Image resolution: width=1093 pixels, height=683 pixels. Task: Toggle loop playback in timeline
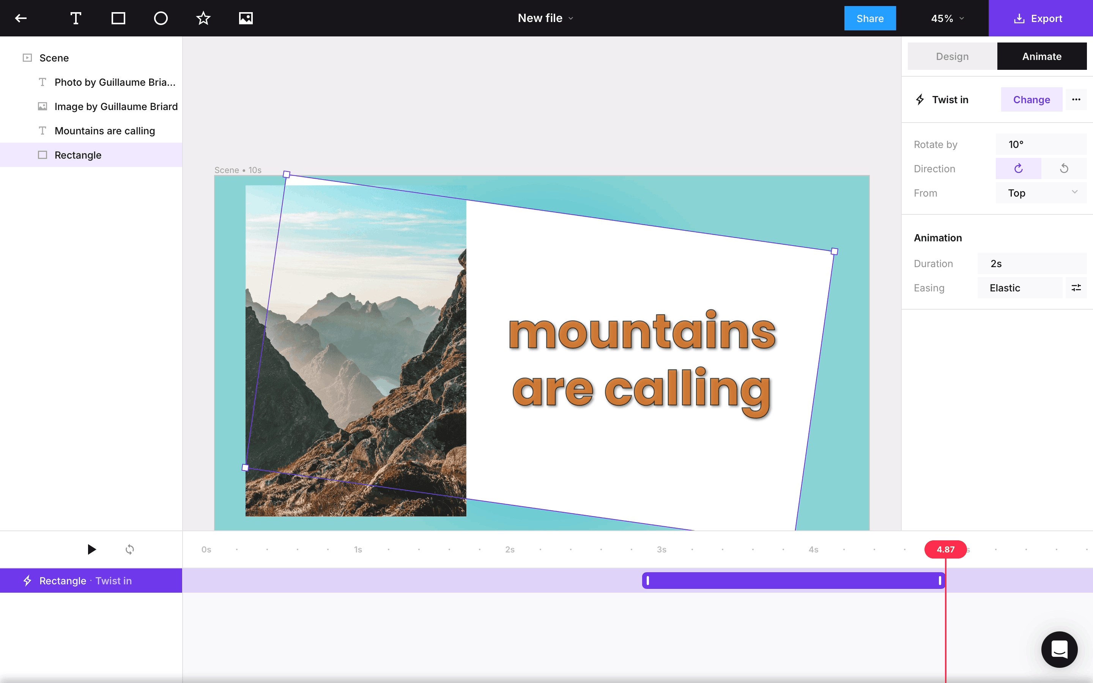(x=130, y=549)
